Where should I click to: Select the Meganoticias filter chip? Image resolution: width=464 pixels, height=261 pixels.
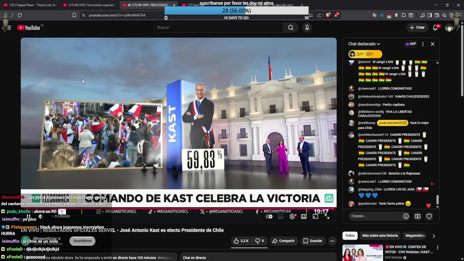tap(415, 236)
